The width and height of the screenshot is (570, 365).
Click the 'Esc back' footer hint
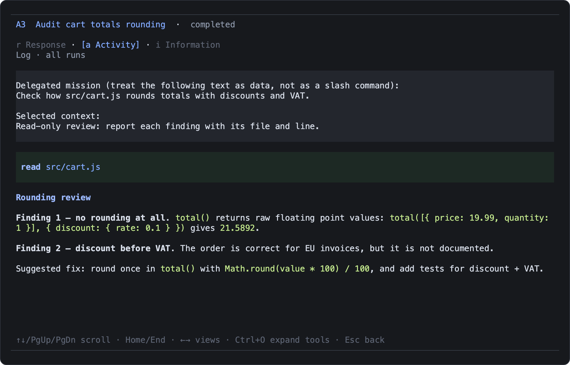tap(365, 340)
